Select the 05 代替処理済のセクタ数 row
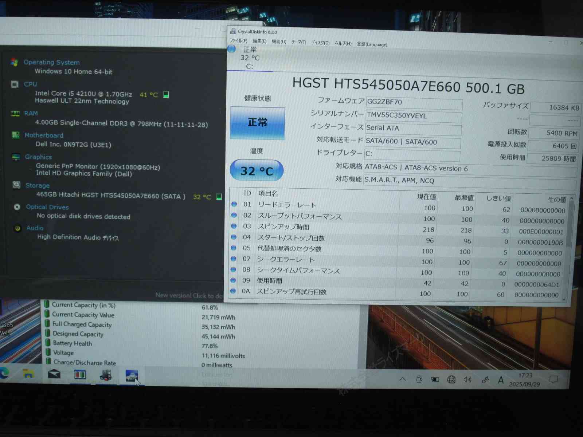This screenshot has height=437, width=583. click(x=289, y=249)
